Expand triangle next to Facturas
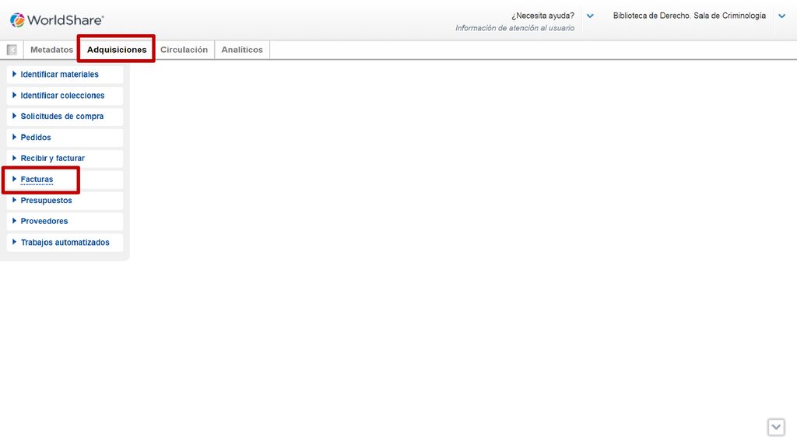797x448 pixels. 14,179
